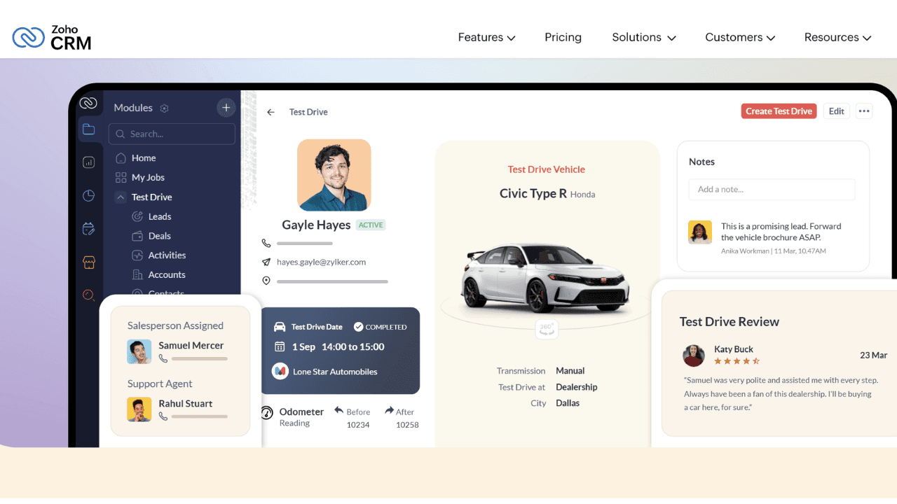Click the ACTIVE status badge
This screenshot has width=897, height=504.
(x=371, y=225)
